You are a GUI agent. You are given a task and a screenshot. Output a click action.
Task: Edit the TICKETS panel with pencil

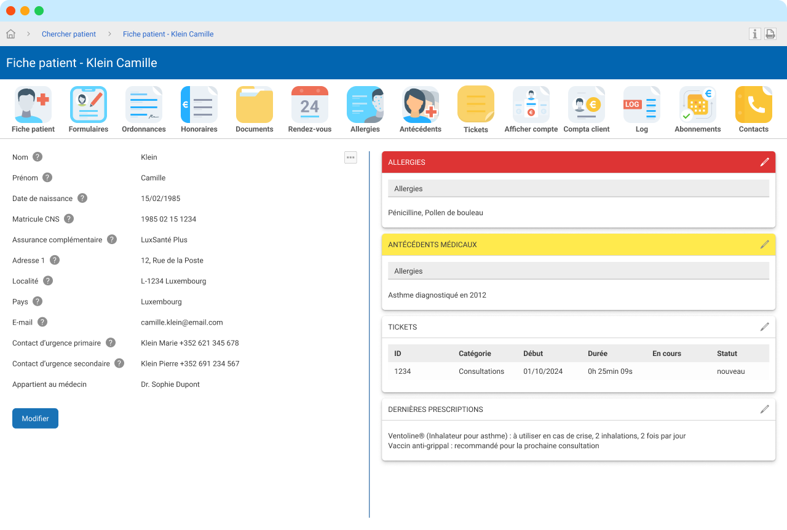coord(765,327)
